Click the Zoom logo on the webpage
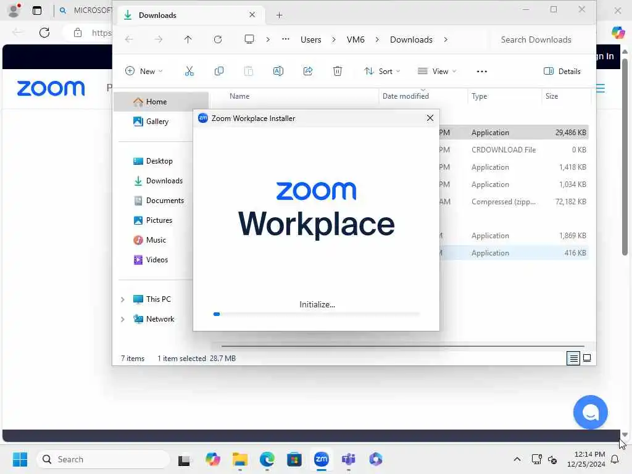The image size is (632, 474). 51,88
